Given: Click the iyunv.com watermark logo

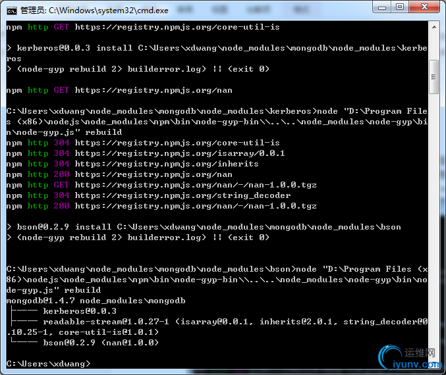Looking at the screenshot, I should pos(410,357).
